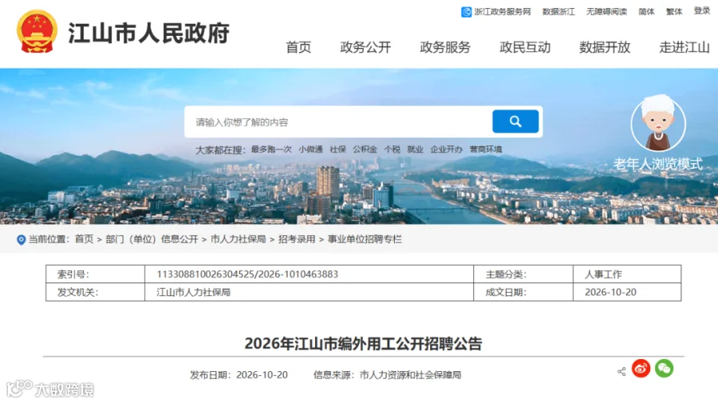This screenshot has height=403, width=718.
Task: Click the share icon beside Weibo
Action: tap(621, 371)
